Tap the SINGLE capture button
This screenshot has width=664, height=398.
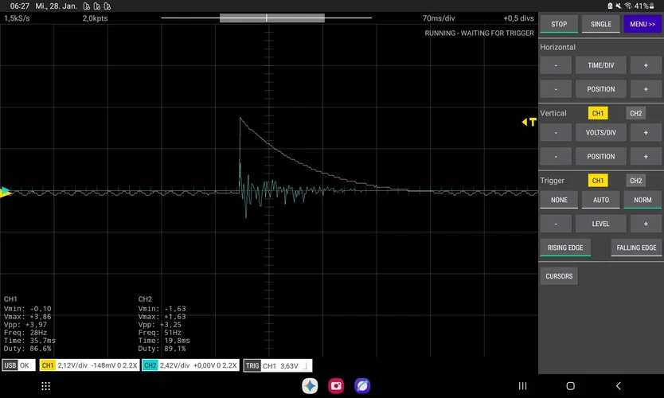click(x=600, y=24)
